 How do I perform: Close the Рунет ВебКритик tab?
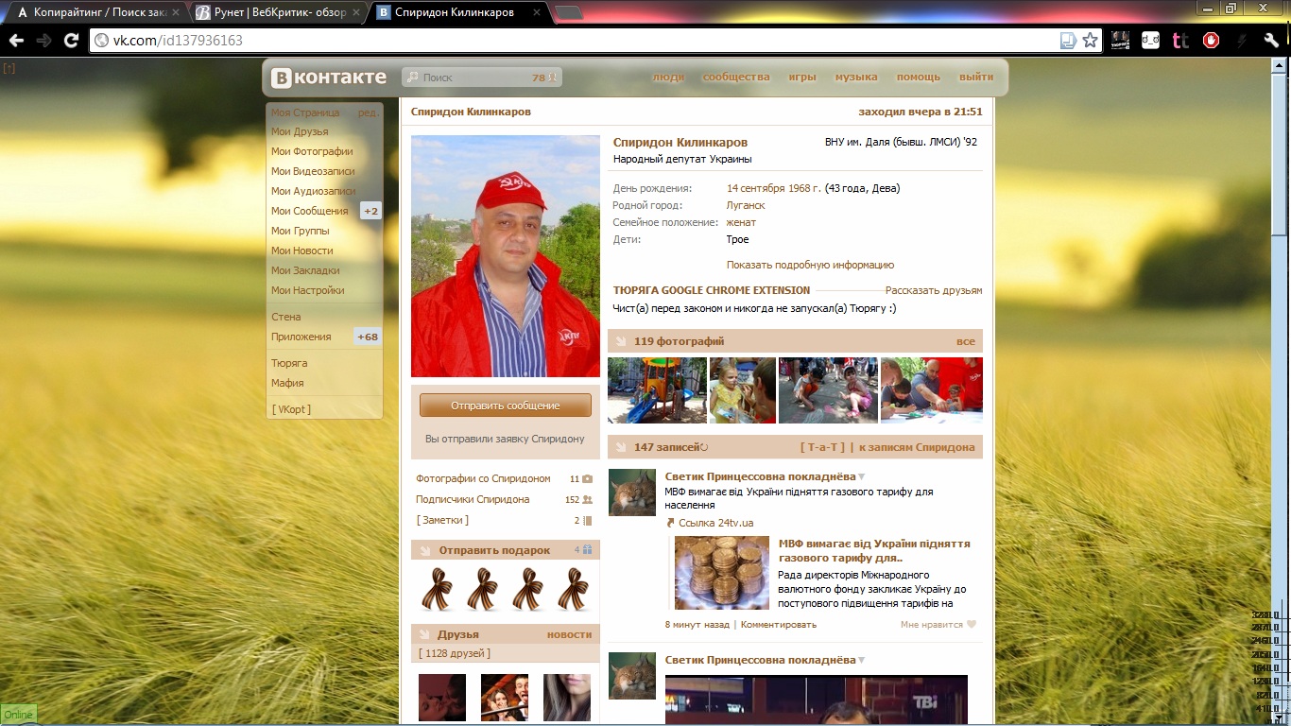coord(355,13)
